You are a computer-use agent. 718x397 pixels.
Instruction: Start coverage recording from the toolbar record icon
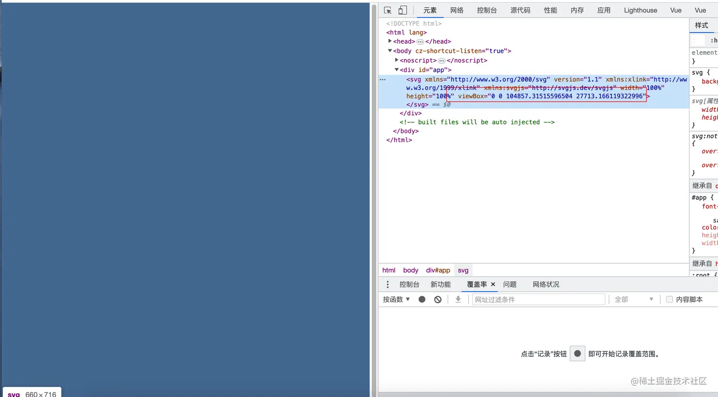click(x=422, y=300)
